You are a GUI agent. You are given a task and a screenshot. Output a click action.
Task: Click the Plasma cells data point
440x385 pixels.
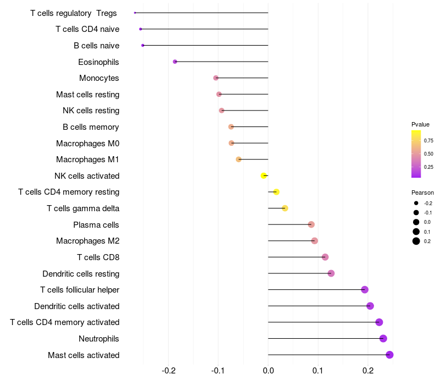click(x=311, y=224)
